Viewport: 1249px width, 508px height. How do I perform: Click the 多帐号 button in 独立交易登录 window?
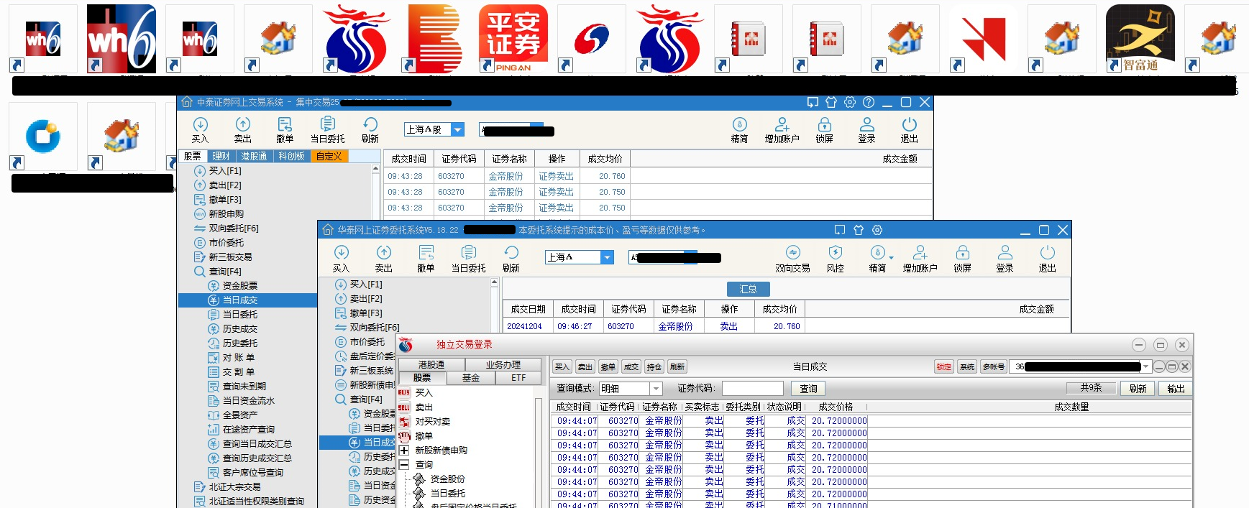click(x=994, y=366)
